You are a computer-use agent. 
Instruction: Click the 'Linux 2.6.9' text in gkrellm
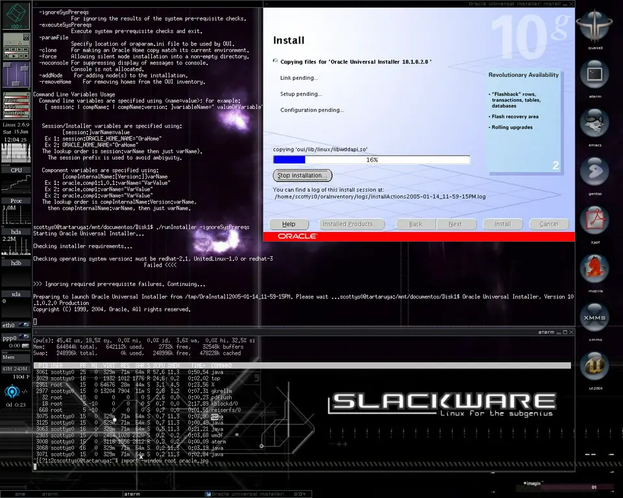click(x=16, y=124)
